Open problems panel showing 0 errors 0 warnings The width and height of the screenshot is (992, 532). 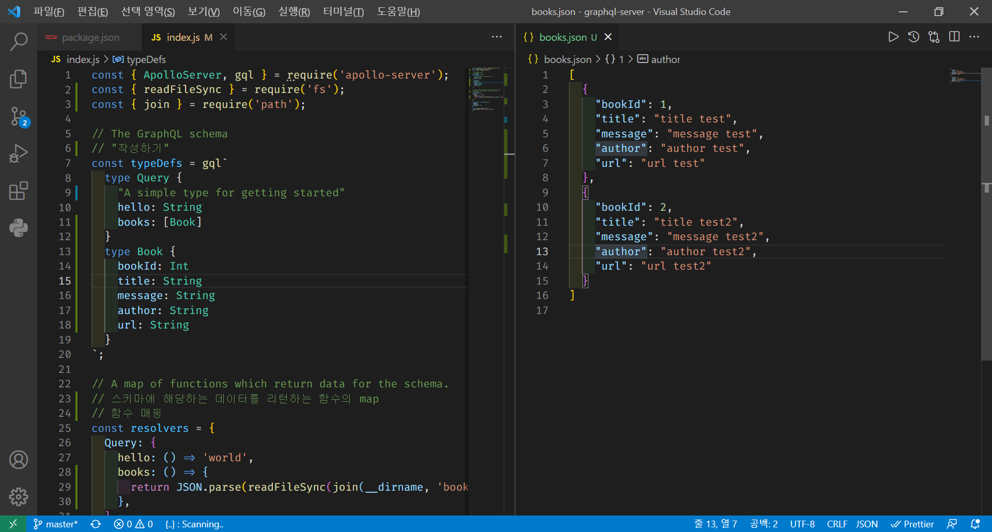tap(133, 524)
